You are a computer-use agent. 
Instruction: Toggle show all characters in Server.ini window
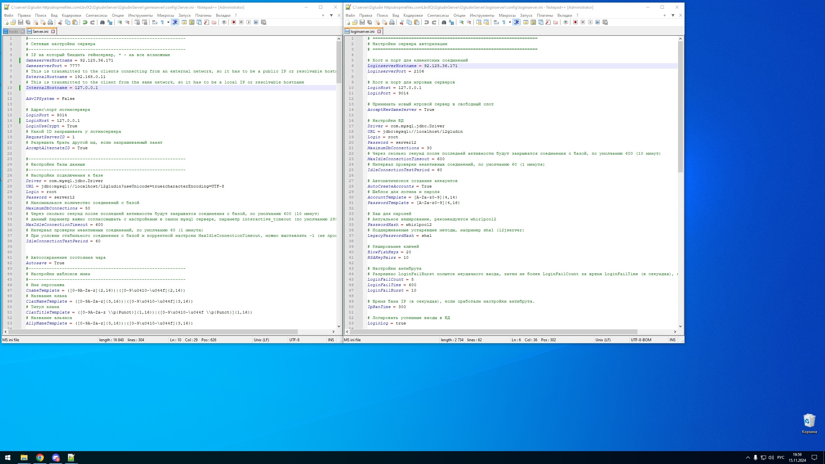(162, 22)
